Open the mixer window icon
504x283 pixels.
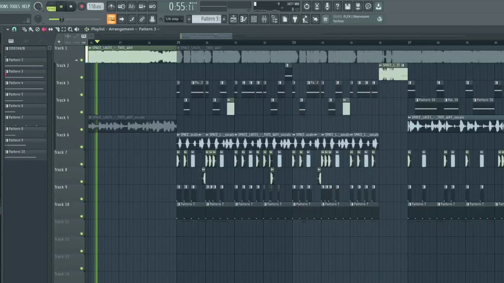pos(265,19)
